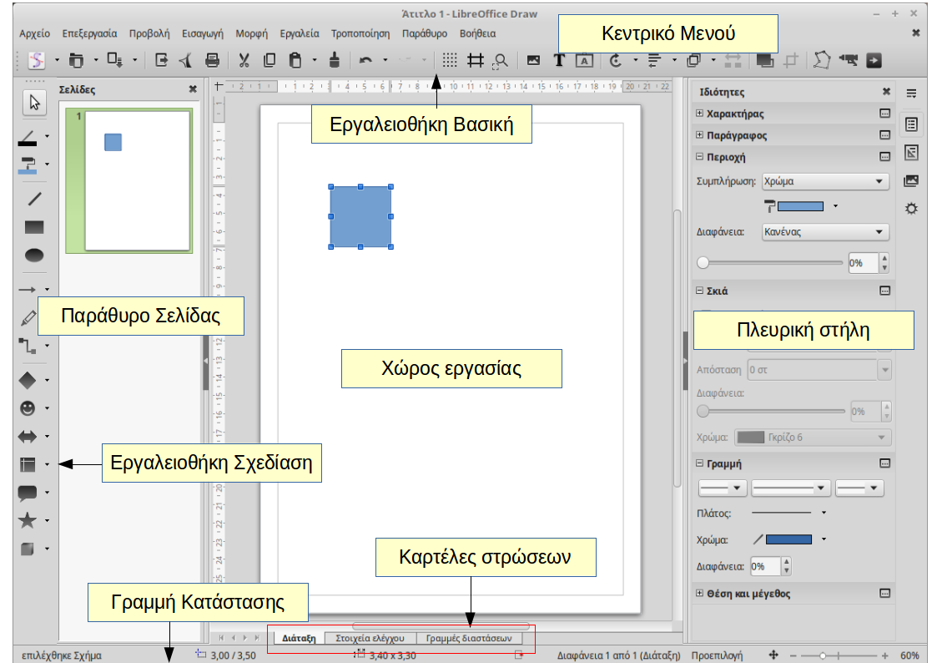Choose the smiley Symbol Shapes tool
The image size is (937, 663).
(28, 408)
